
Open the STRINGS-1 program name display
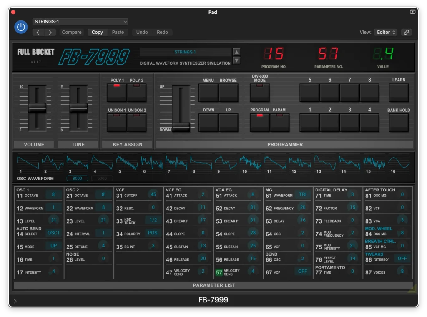pos(185,52)
